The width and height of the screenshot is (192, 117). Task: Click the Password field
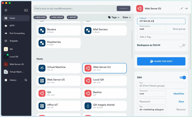[151, 102]
